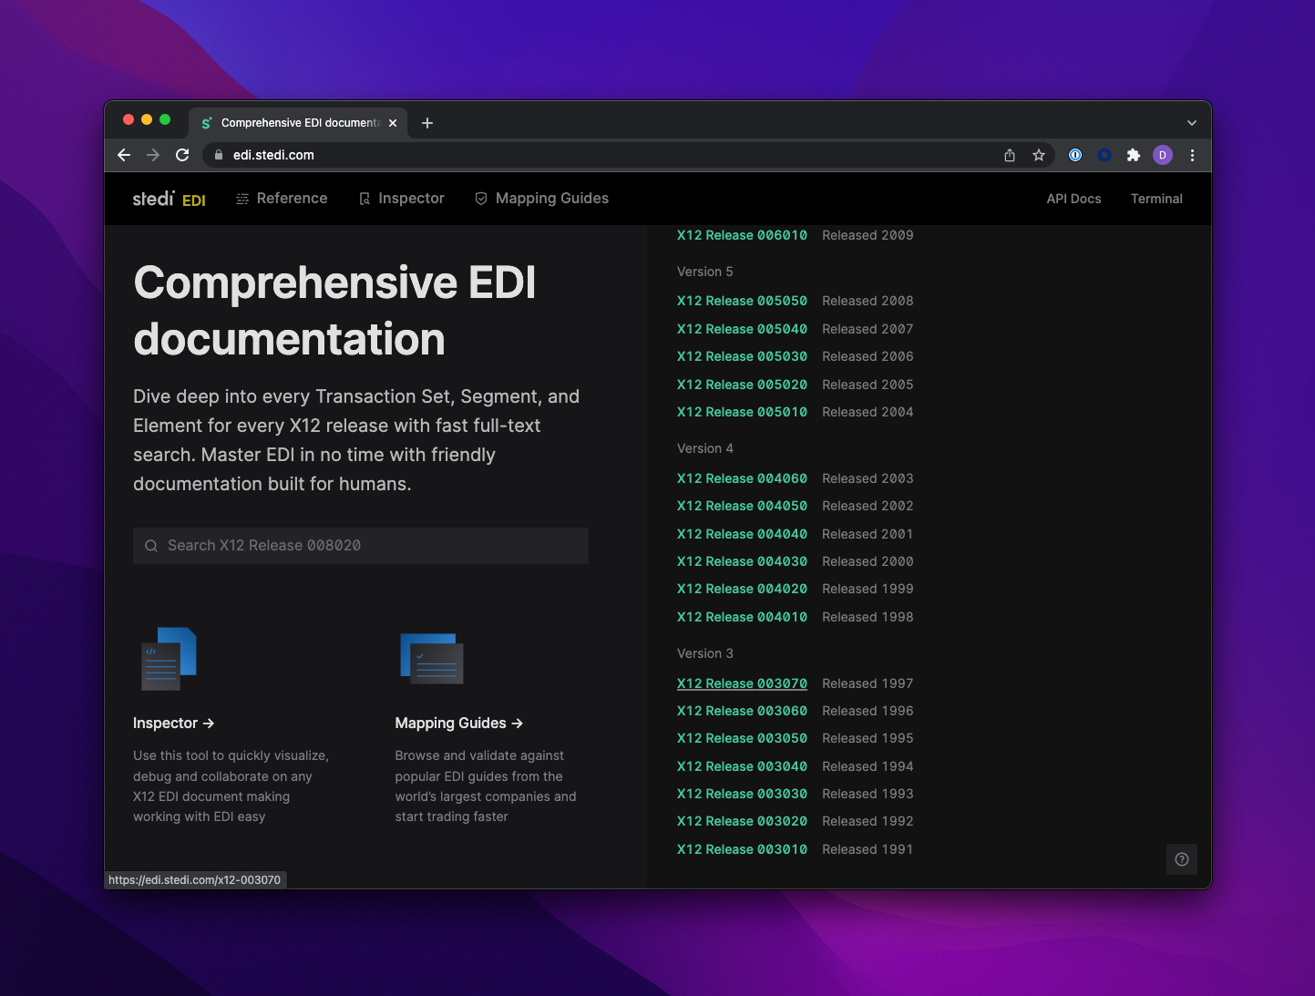Screen dimensions: 1315x996
Task: Open the purple D profile avatar
Action: 1163,155
